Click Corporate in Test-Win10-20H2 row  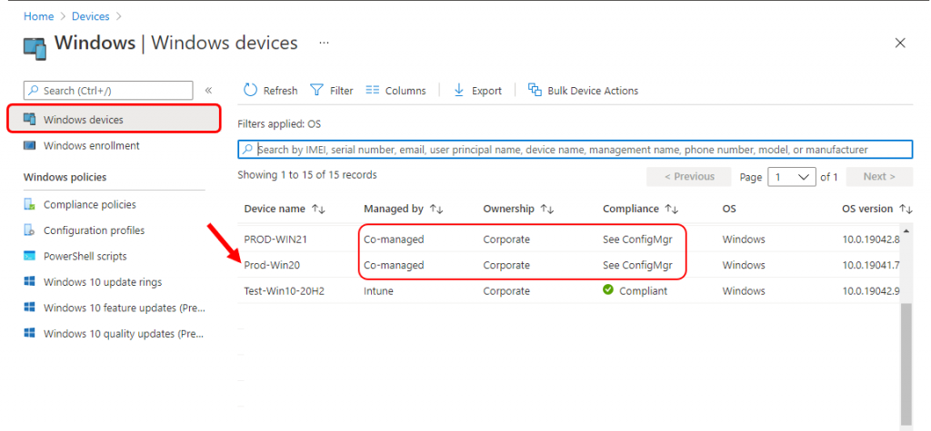click(x=506, y=291)
